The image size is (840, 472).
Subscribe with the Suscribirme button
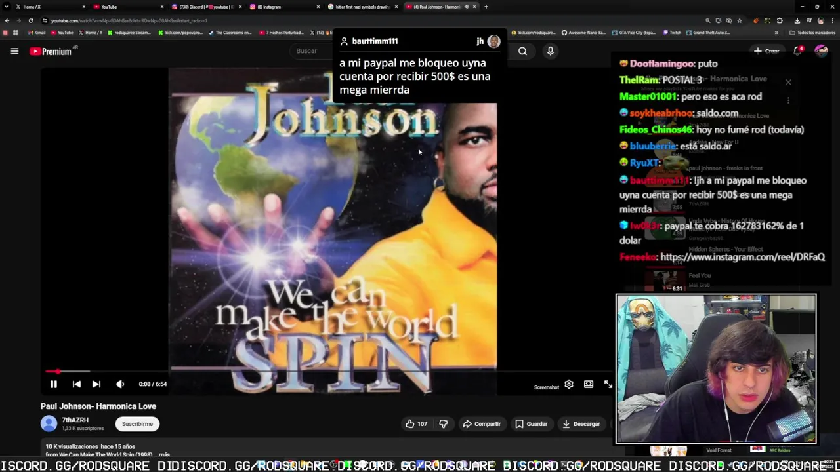137,424
